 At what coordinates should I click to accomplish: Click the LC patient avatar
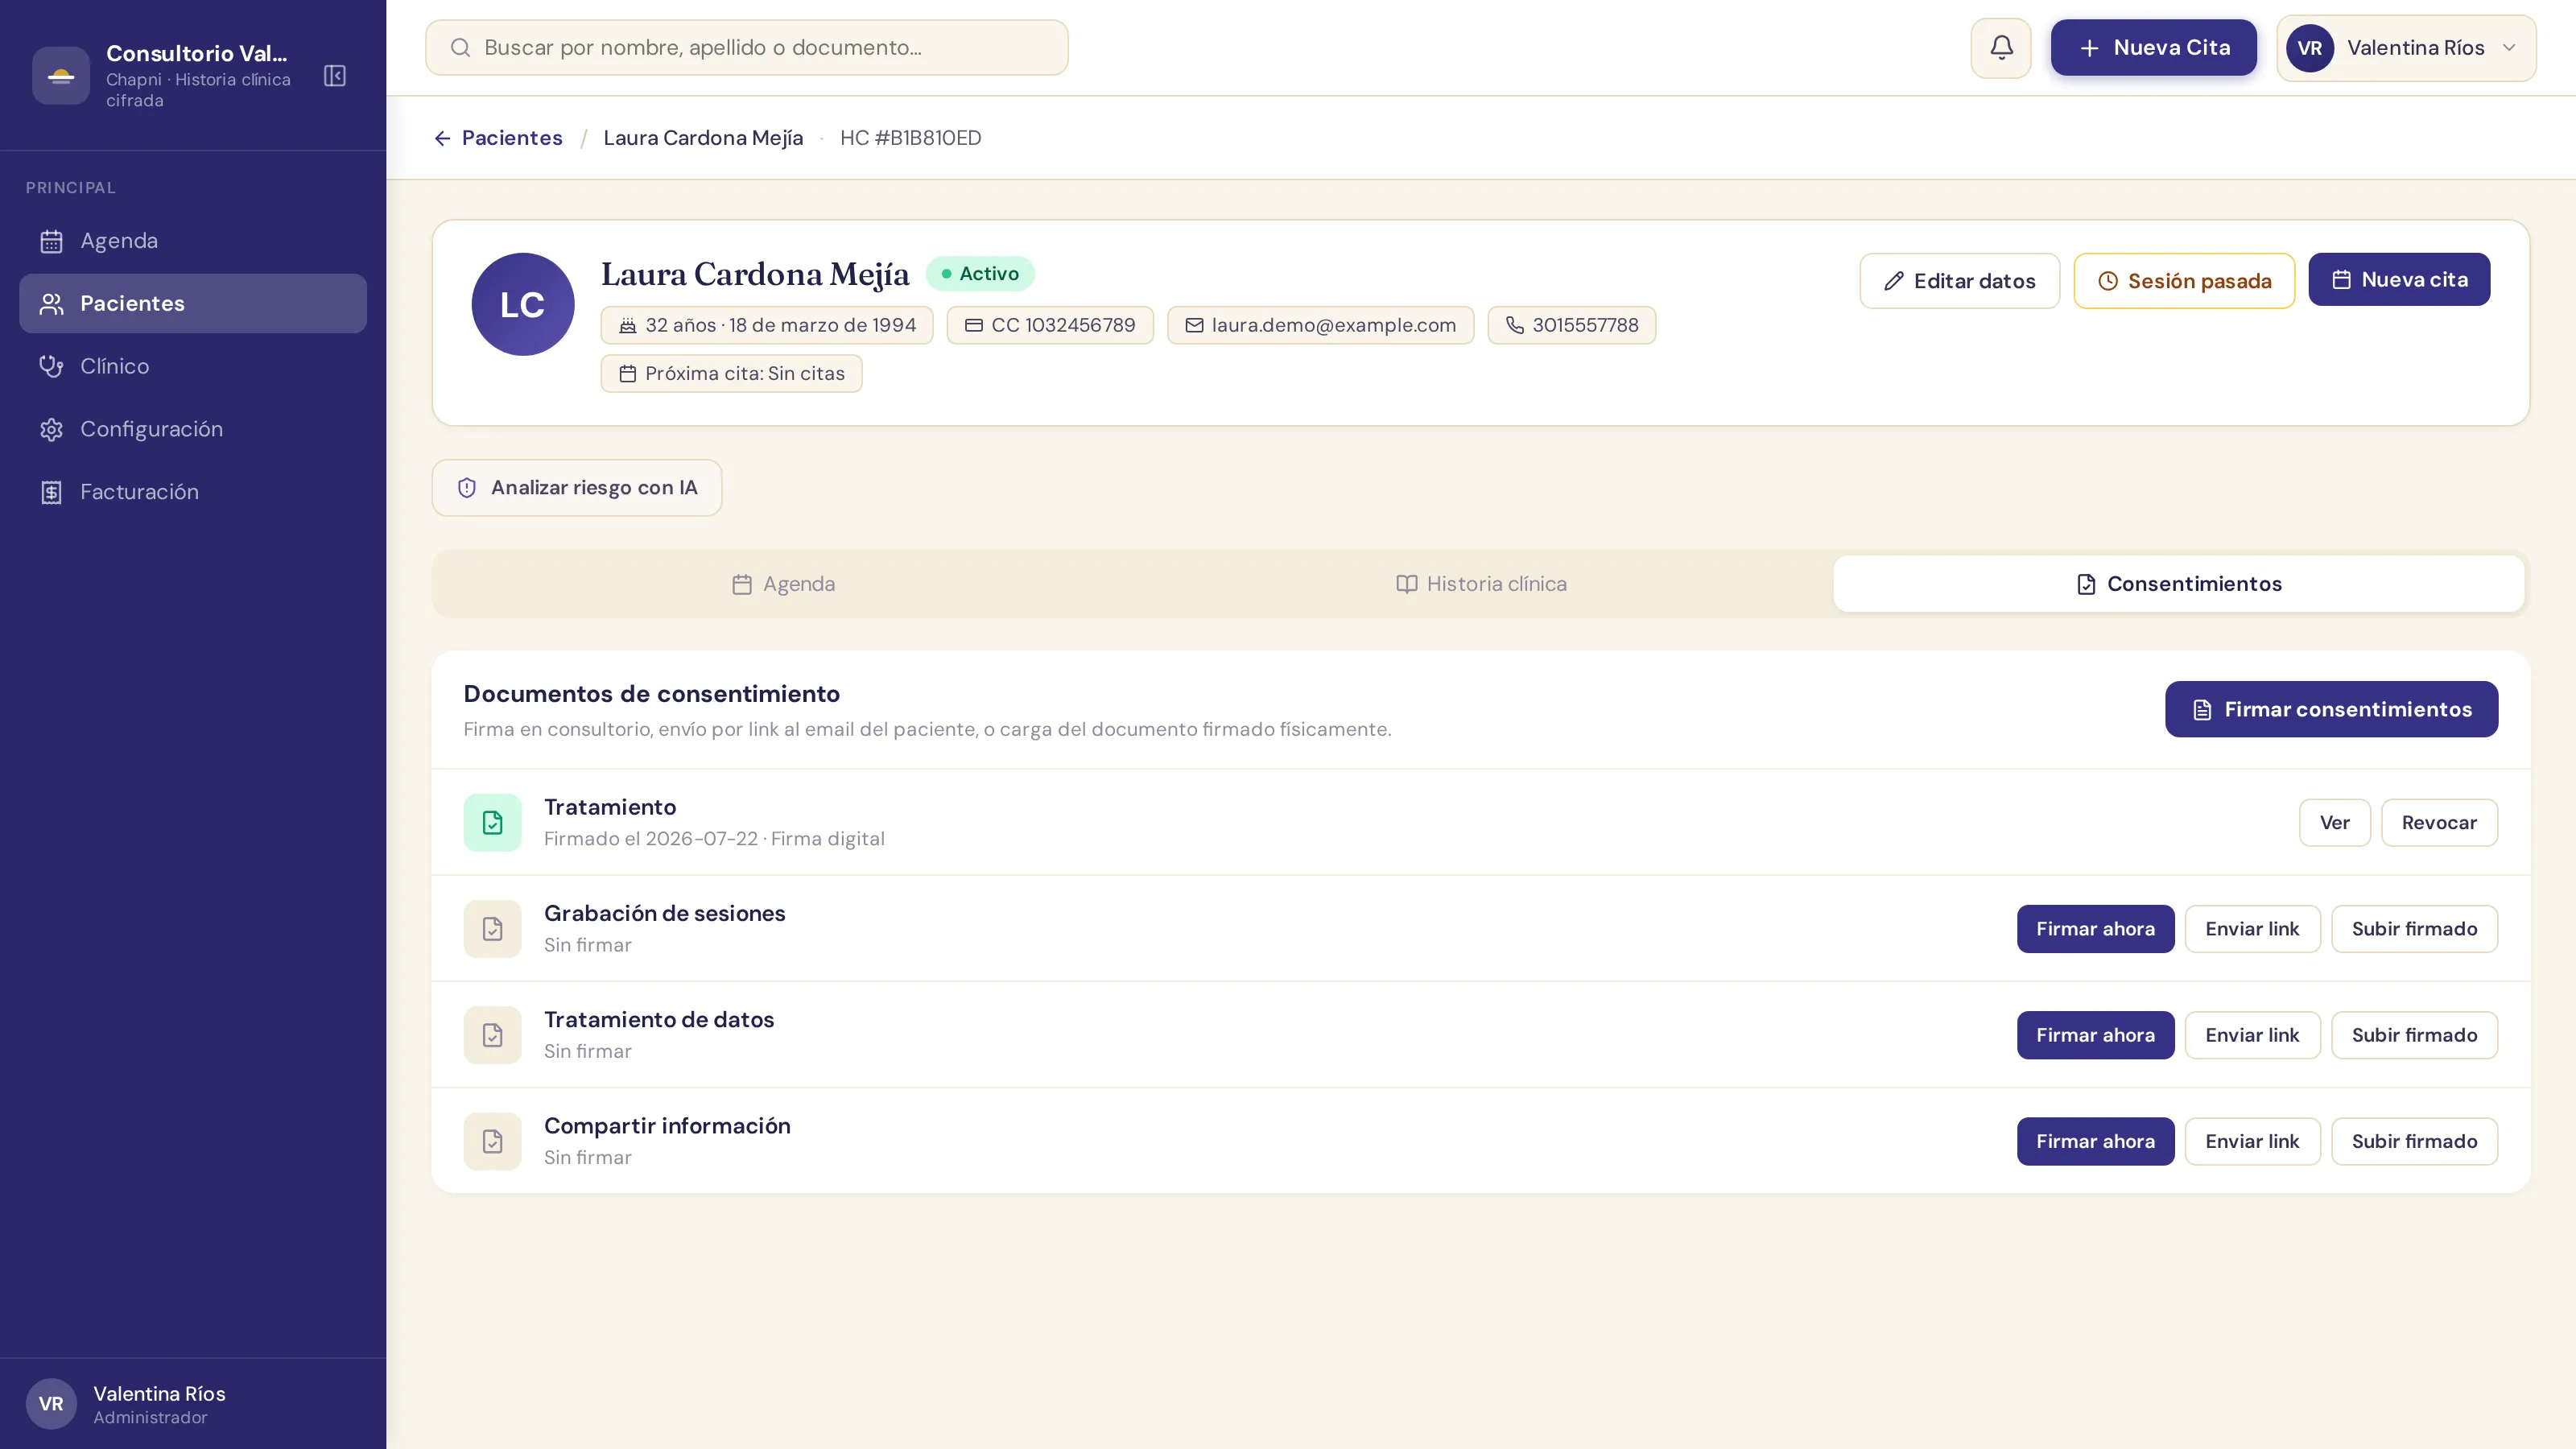pyautogui.click(x=523, y=304)
